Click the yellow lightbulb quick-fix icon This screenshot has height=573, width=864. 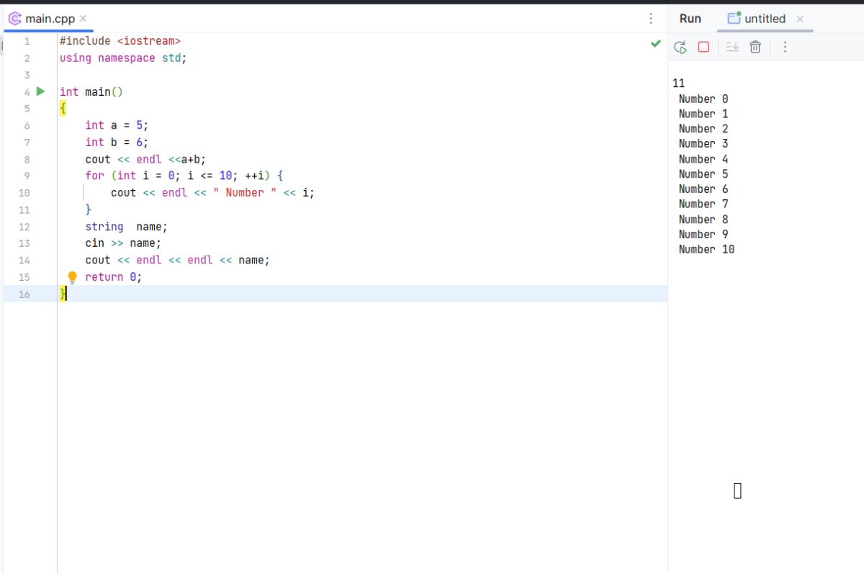tap(72, 277)
